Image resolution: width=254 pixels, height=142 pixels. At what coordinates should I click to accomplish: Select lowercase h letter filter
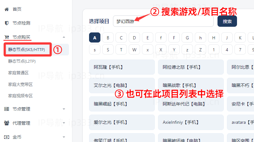200,37
